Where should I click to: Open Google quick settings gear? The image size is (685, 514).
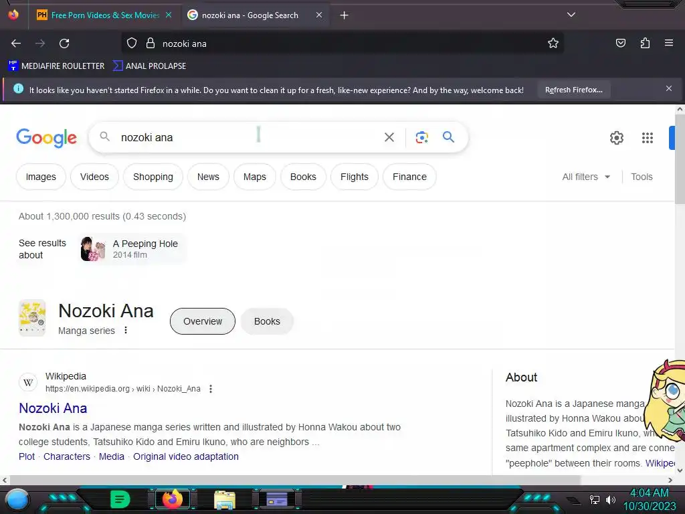[616, 138]
